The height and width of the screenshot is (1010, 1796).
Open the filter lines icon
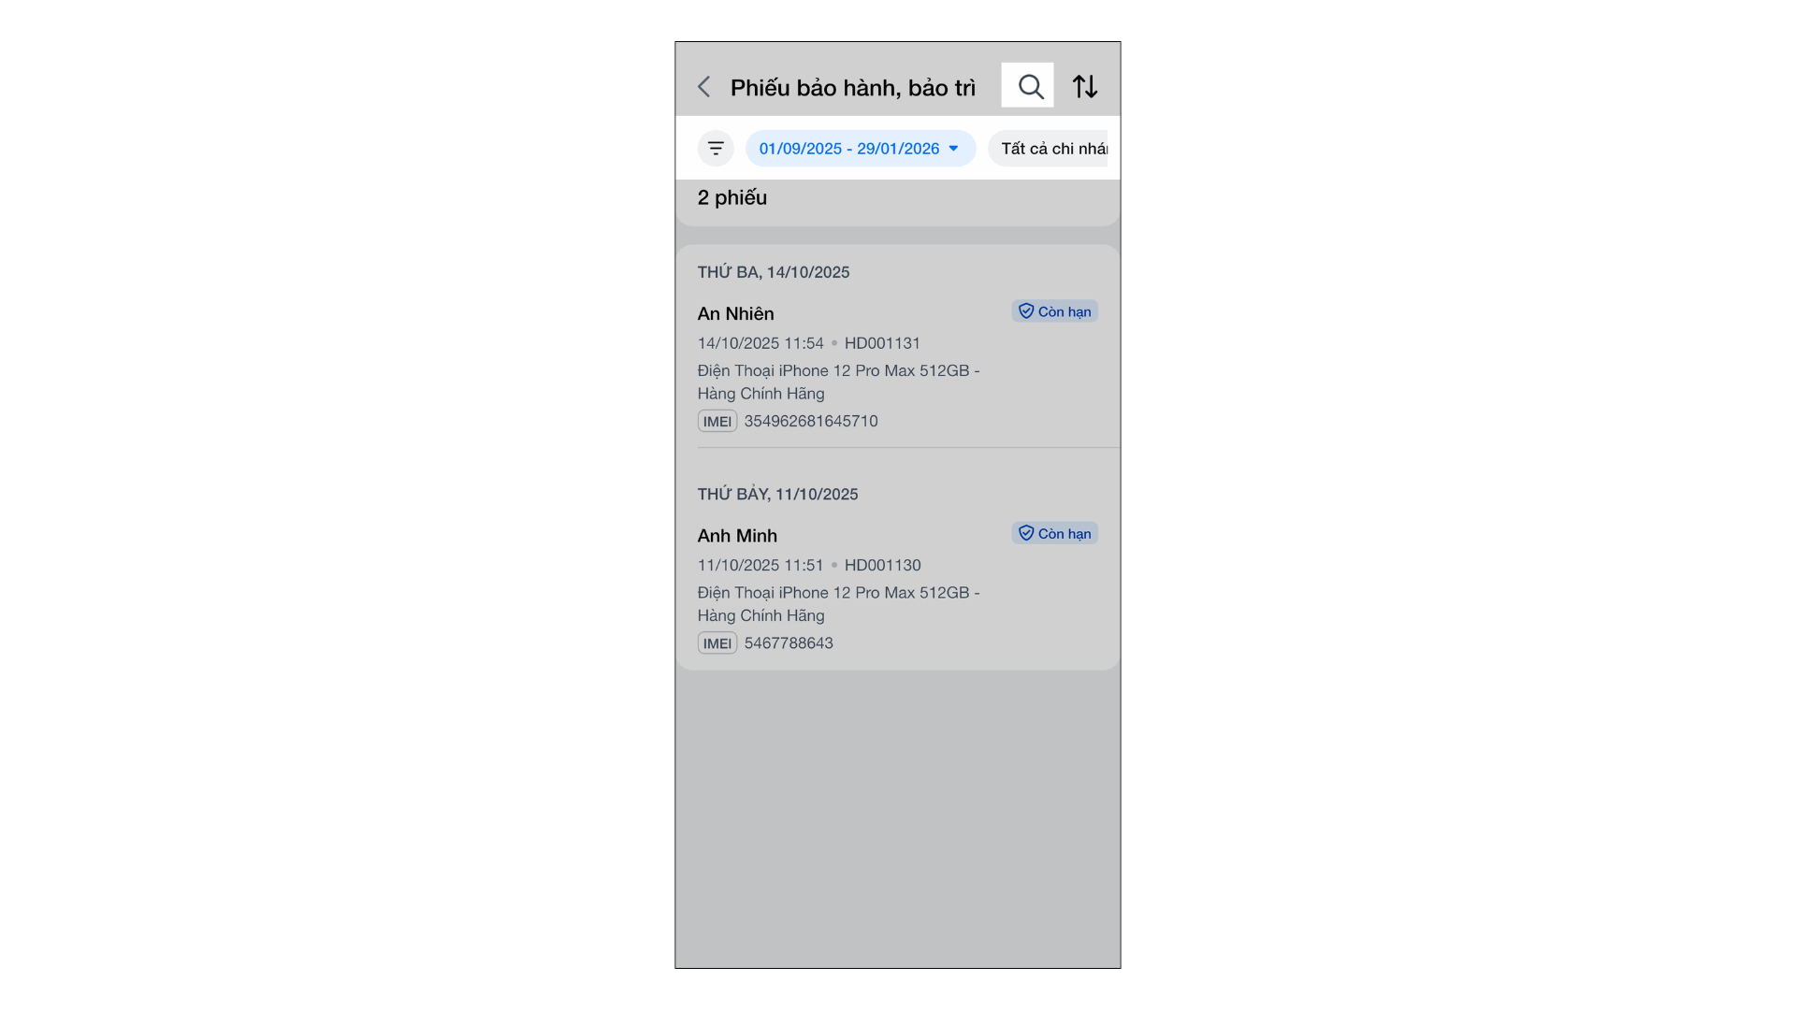716,148
